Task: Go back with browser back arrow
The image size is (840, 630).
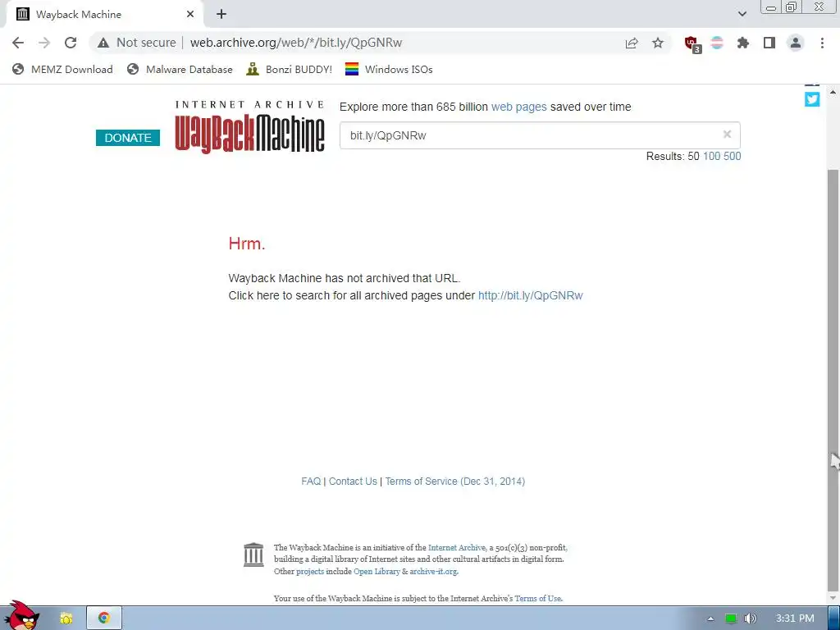Action: [18, 43]
